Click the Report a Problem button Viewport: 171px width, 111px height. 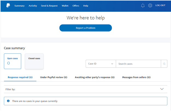pos(86,28)
